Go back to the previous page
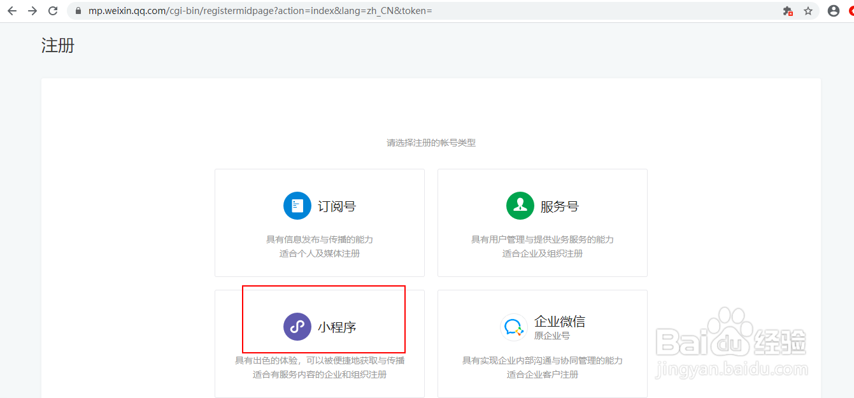854x398 pixels. tap(12, 11)
